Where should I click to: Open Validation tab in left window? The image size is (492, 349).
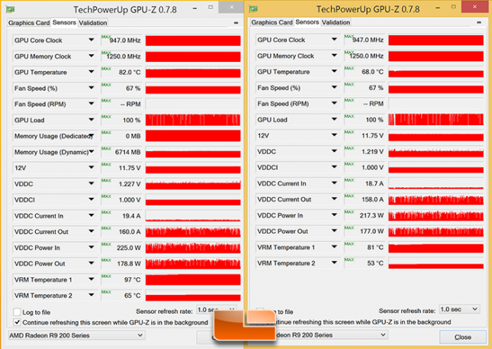click(x=93, y=23)
